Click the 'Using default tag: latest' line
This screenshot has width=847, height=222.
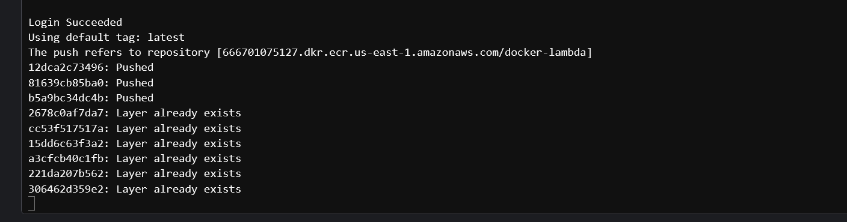pos(106,37)
